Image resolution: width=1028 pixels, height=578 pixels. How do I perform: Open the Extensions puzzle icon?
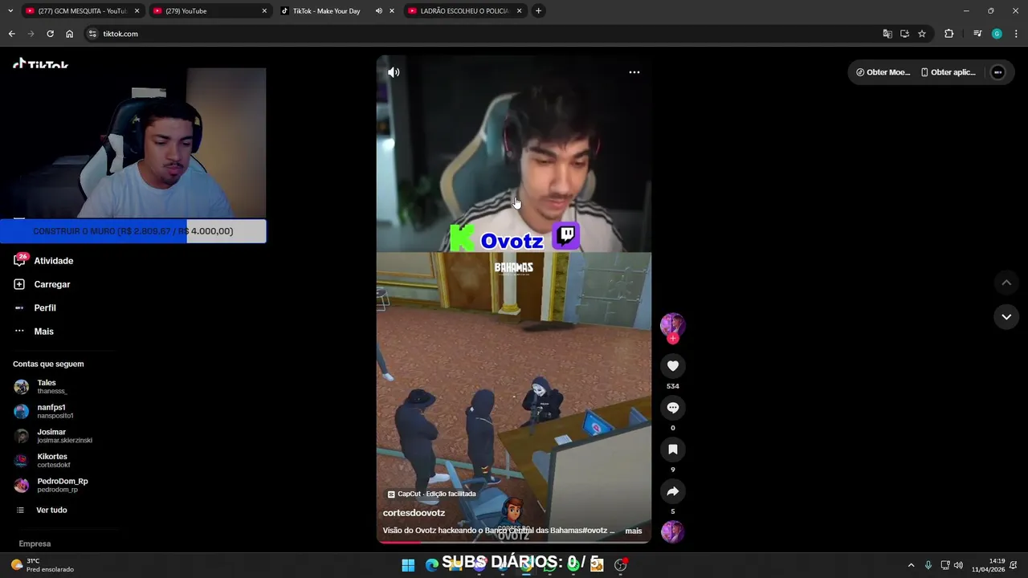pyautogui.click(x=949, y=34)
